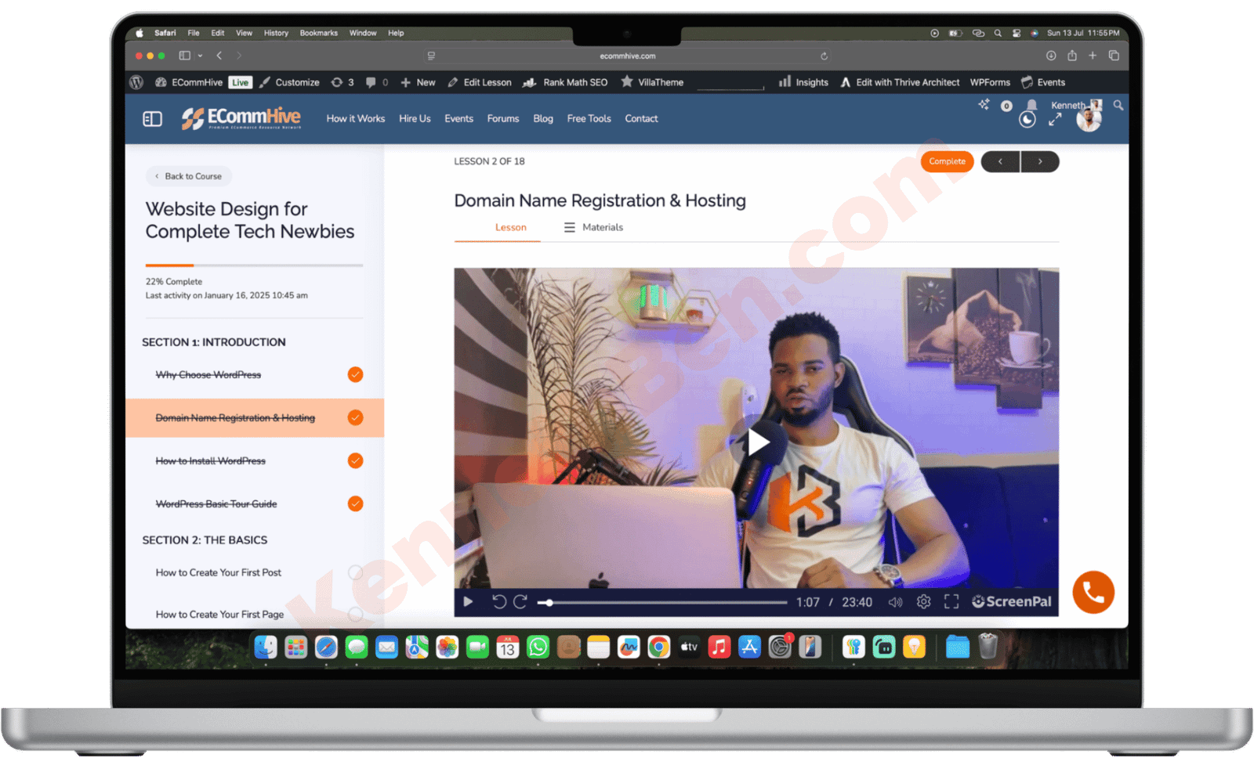
Task: Click the fullscreen expand arrows in the header
Action: [1056, 119]
